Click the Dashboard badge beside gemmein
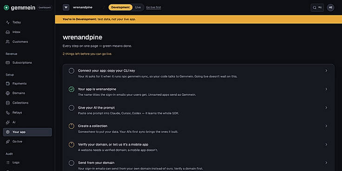This screenshot has width=342, height=171. pyautogui.click(x=45, y=7)
